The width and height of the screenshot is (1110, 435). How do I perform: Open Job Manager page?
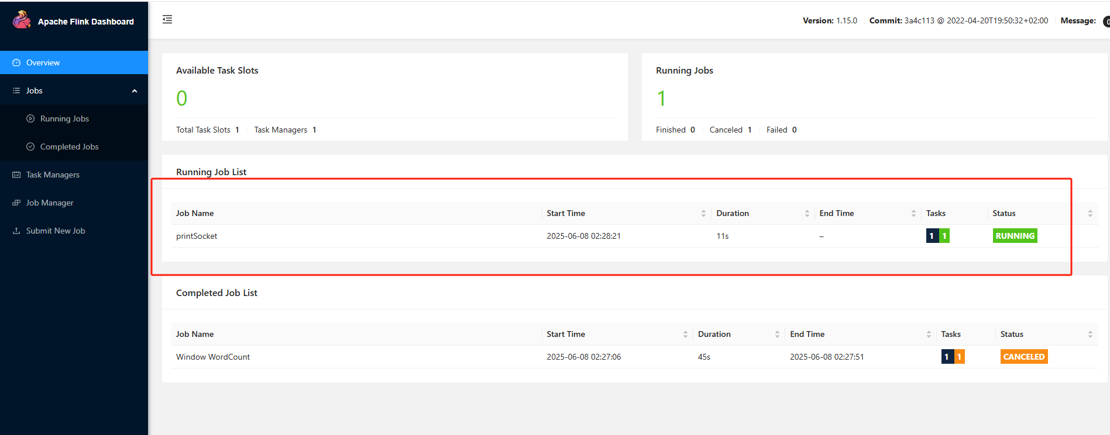tap(74, 203)
